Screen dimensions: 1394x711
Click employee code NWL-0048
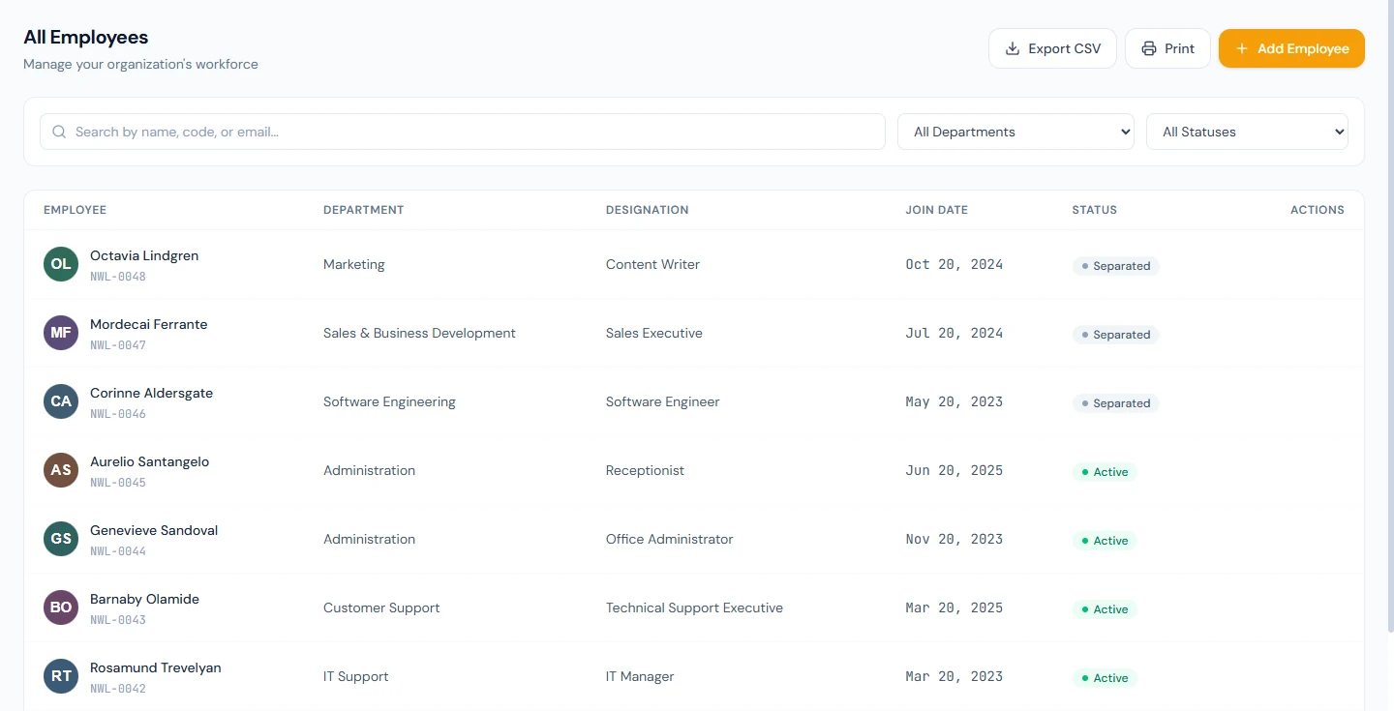(118, 277)
